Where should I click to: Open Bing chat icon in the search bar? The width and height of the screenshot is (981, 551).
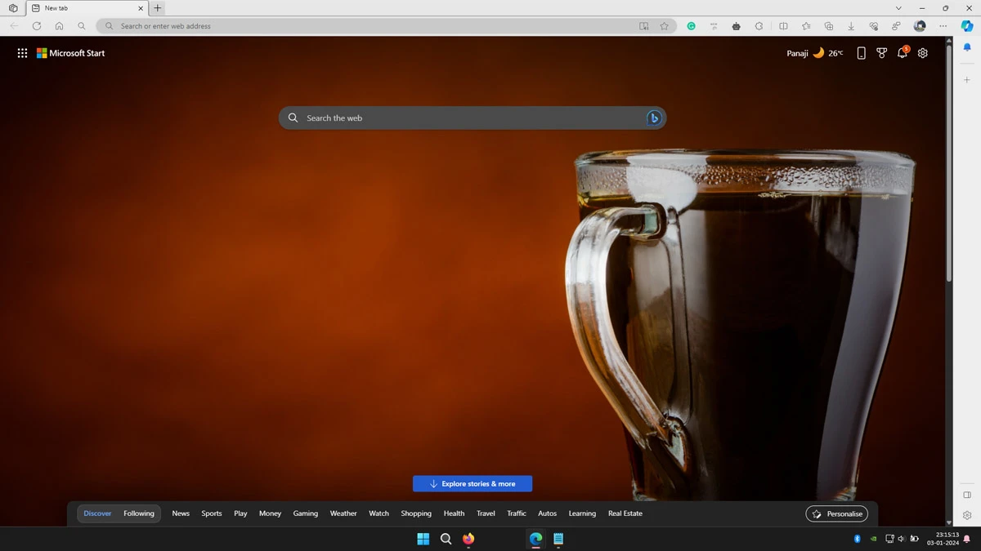pyautogui.click(x=653, y=118)
